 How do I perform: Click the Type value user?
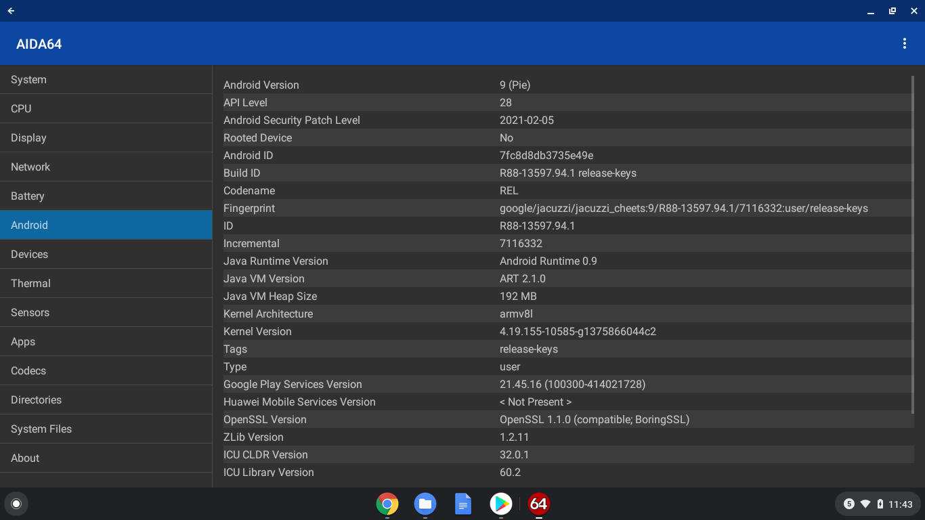(510, 366)
